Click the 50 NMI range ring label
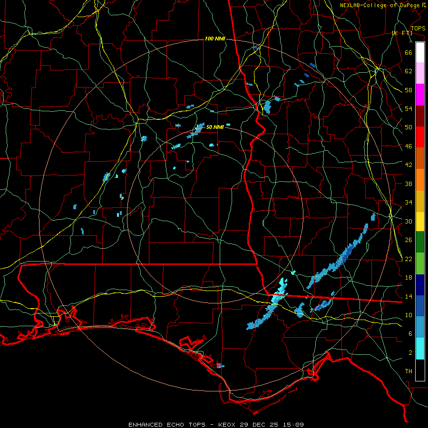Screen dimensions: 428x428 coord(215,127)
